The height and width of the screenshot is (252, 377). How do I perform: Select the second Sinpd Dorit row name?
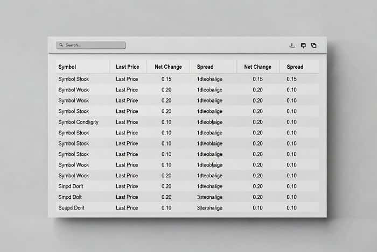coord(70,197)
